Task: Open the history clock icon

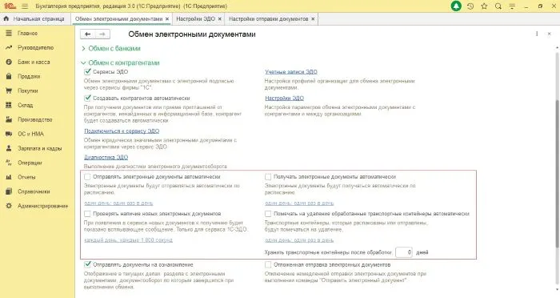Action: coord(470,6)
